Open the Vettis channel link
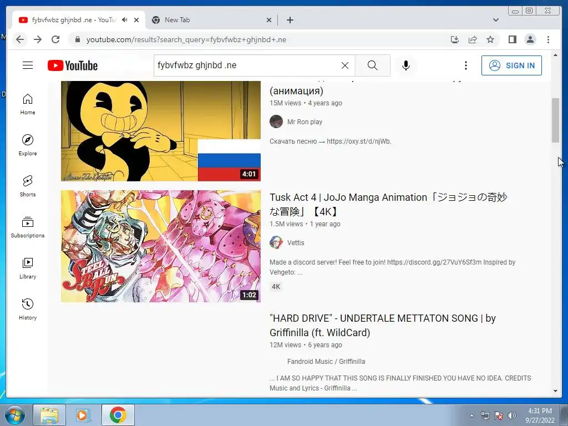568x426 pixels. (x=296, y=243)
